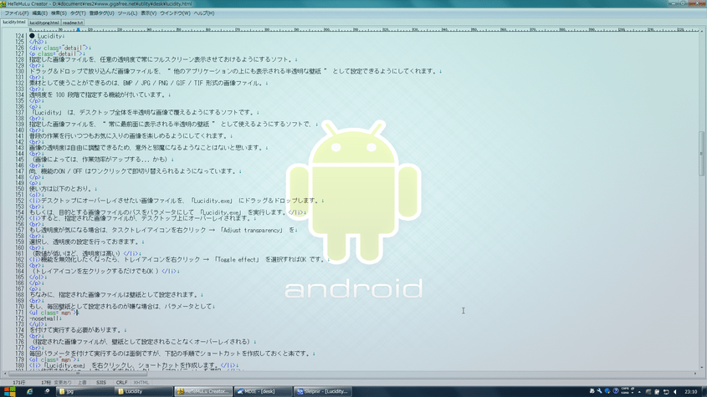Click the vertical scrollbar thumb of the editor
The height and width of the screenshot is (397, 707).
coord(701,154)
